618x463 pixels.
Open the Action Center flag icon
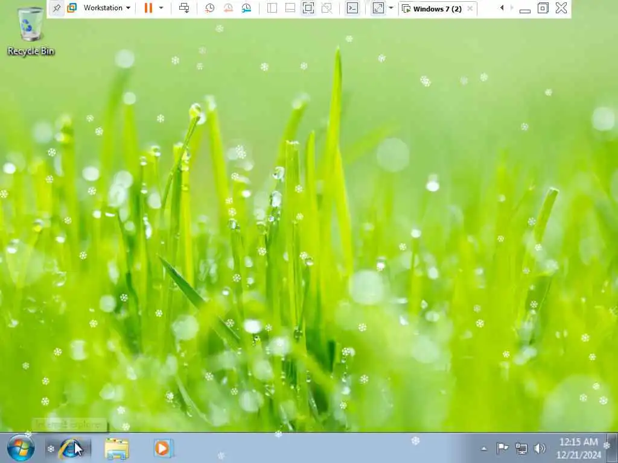click(502, 448)
